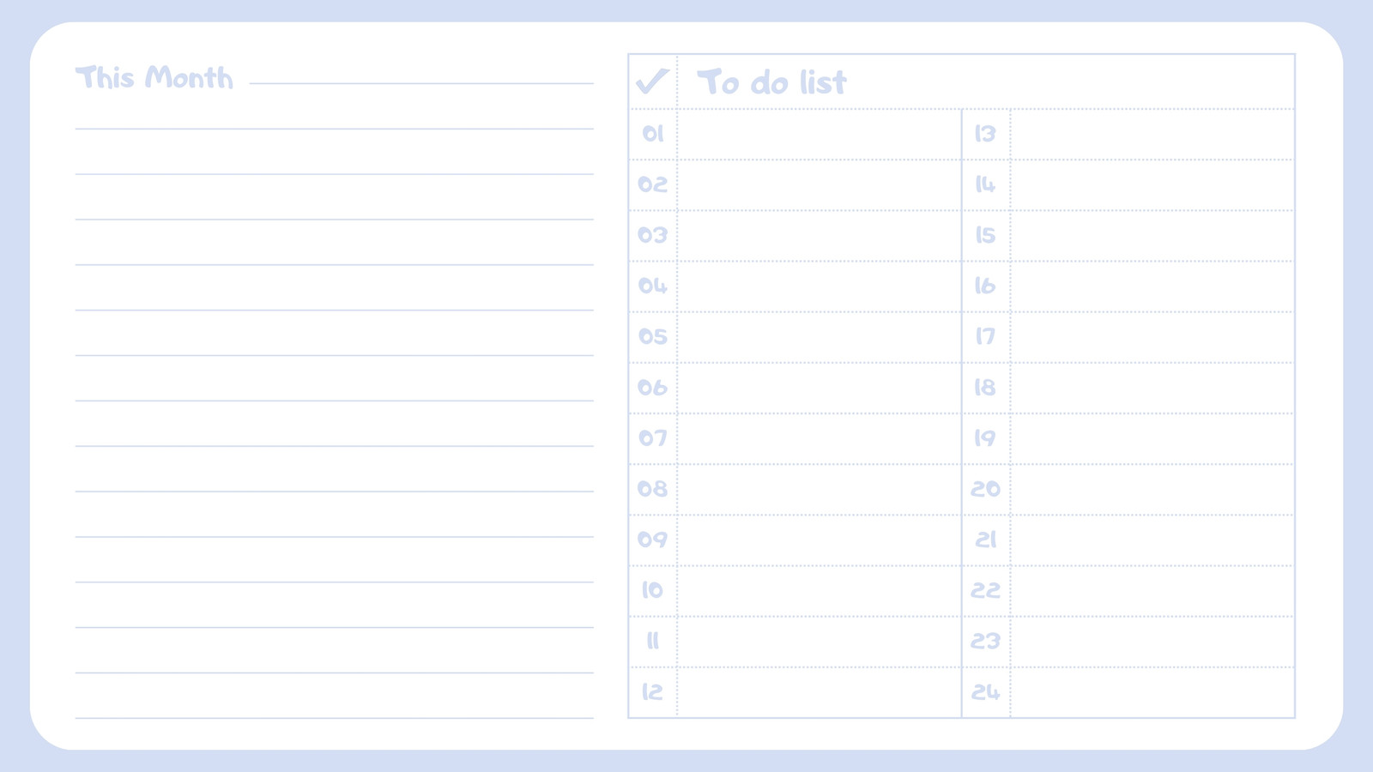The width and height of the screenshot is (1373, 772).
Task: Click the number 01 cell
Action: (x=653, y=134)
